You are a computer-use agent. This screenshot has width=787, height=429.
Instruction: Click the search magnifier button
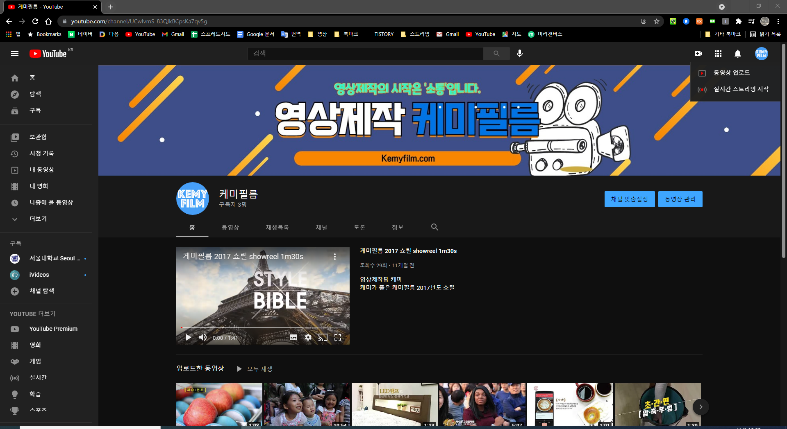pos(496,54)
